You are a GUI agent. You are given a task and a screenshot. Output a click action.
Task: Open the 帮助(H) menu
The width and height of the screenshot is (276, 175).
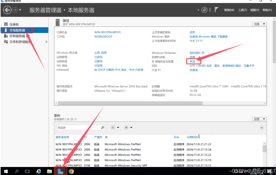(267, 10)
